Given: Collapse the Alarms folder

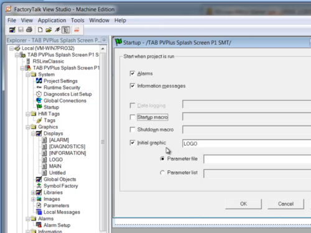Looking at the screenshot, I should click(x=28, y=219).
